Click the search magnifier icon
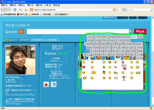The height and width of the screenshot is (110, 154). click(x=152, y=10)
